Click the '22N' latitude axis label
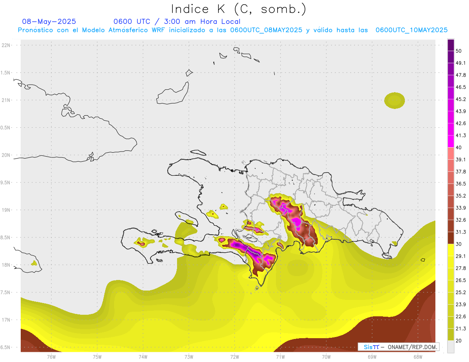This screenshot has width=469, height=362. click(x=6, y=45)
